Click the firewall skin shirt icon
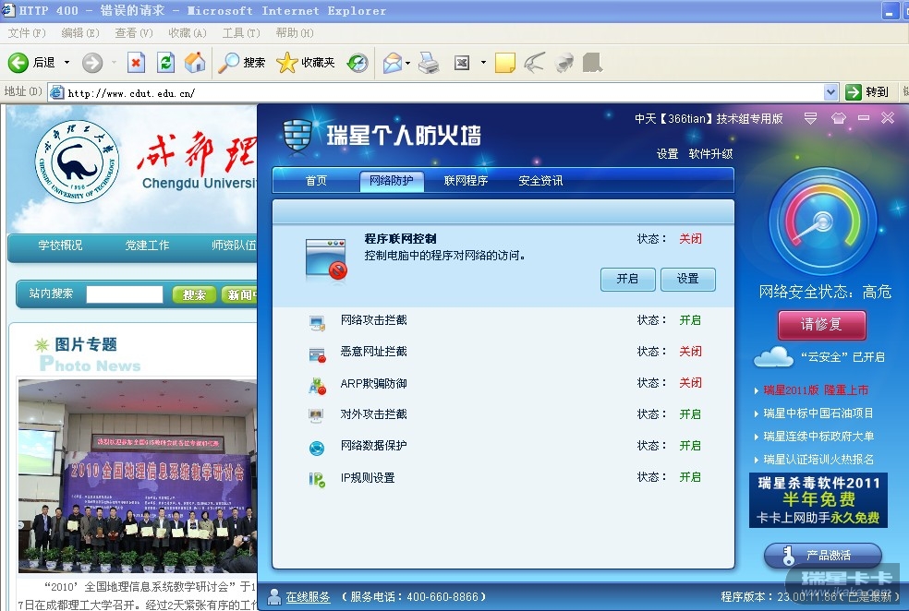The height and width of the screenshot is (611, 909). 838,118
